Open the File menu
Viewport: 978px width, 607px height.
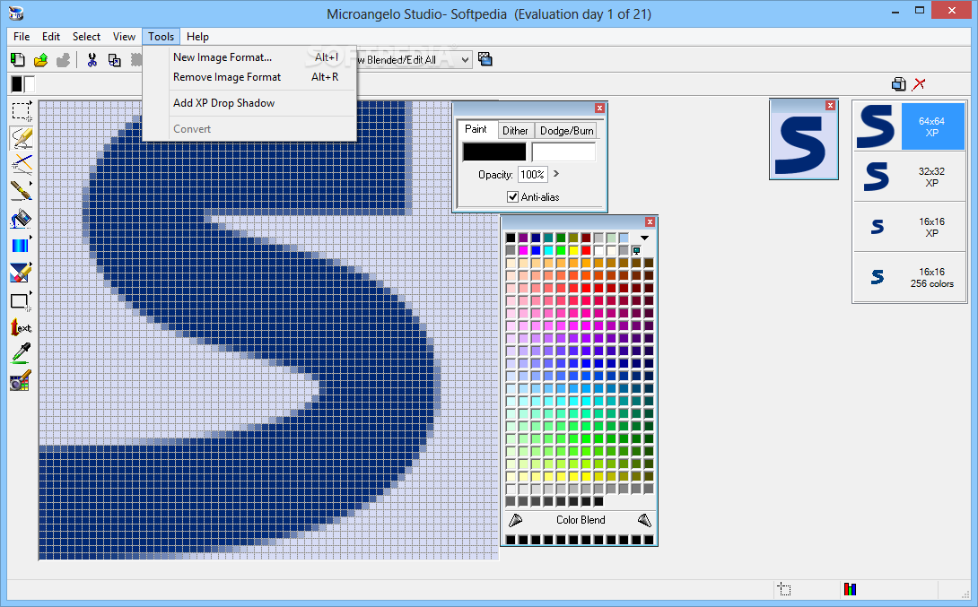coord(22,37)
